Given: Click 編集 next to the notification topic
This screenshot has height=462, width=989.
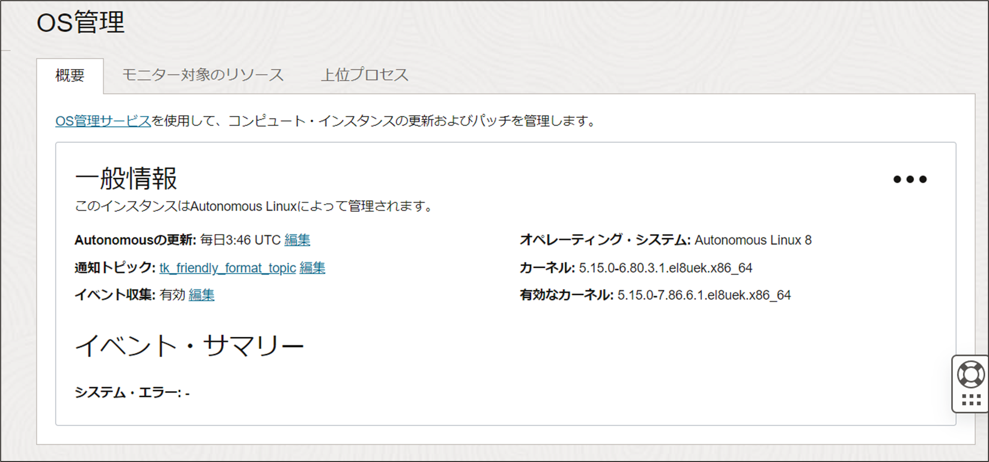Looking at the screenshot, I should [x=312, y=268].
